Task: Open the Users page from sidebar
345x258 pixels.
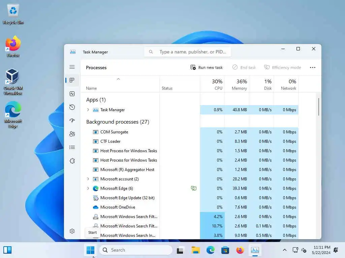Action: point(72,134)
